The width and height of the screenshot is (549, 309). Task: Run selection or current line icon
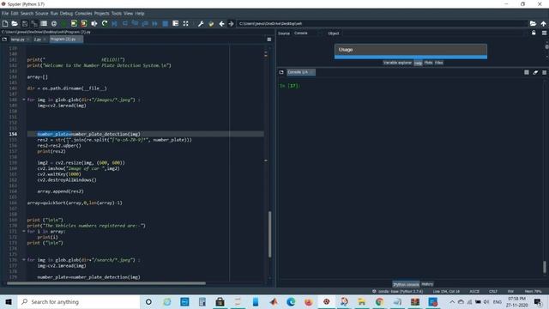[94, 23]
